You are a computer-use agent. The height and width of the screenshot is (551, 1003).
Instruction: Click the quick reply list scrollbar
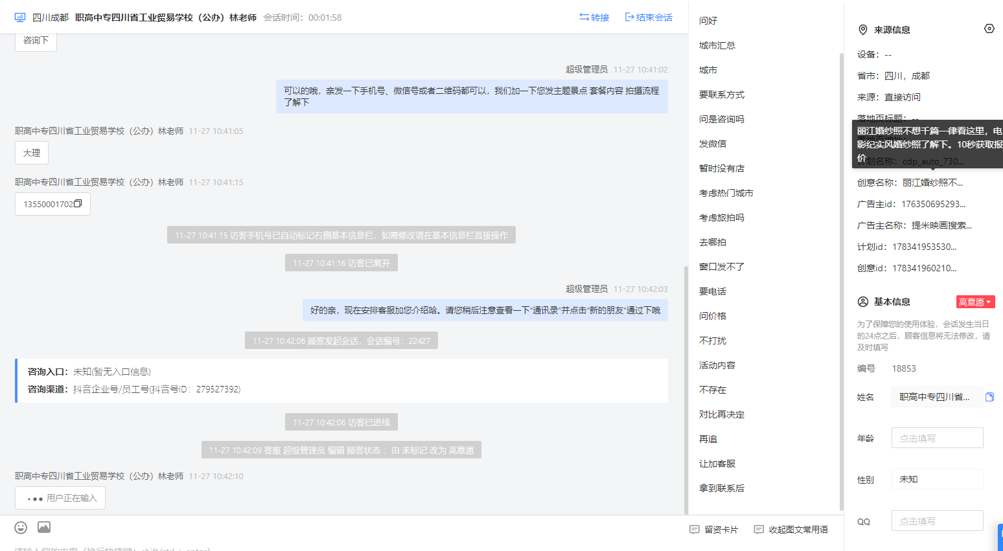[x=842, y=282]
